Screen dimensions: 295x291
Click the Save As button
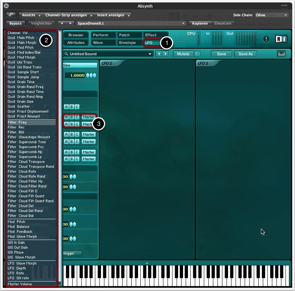pos(246,54)
